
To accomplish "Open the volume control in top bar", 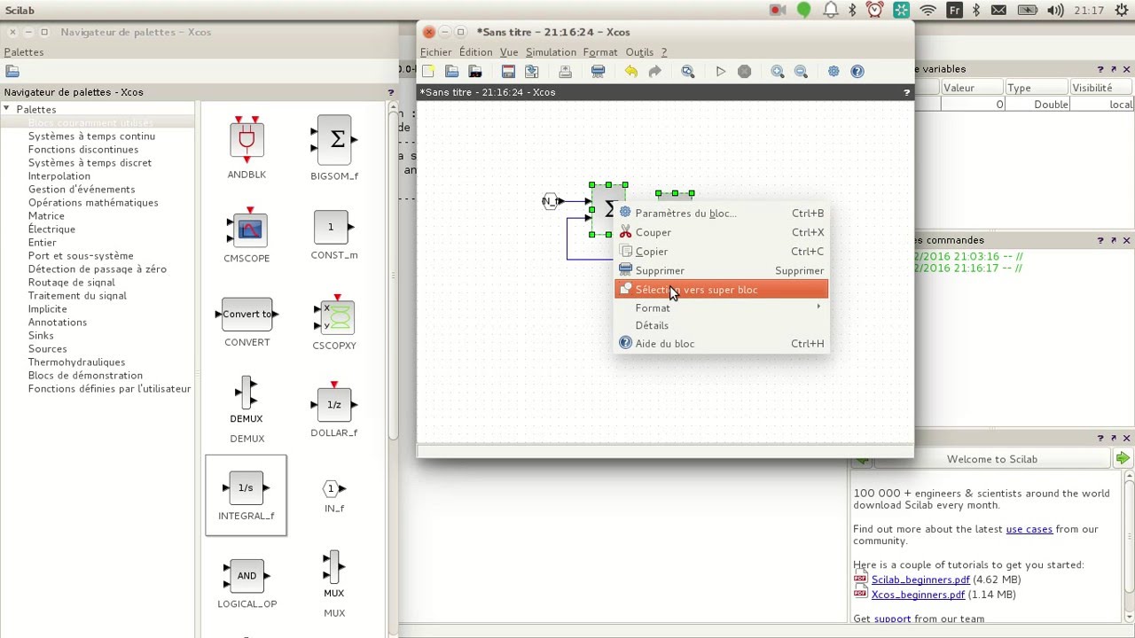I will (x=1054, y=11).
